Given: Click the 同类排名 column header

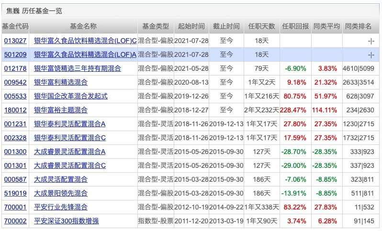Looking at the screenshot, I should pos(358,26).
